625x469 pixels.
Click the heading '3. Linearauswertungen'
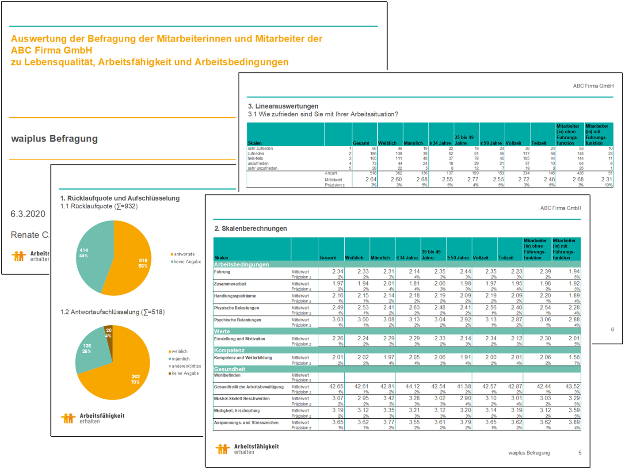(283, 106)
